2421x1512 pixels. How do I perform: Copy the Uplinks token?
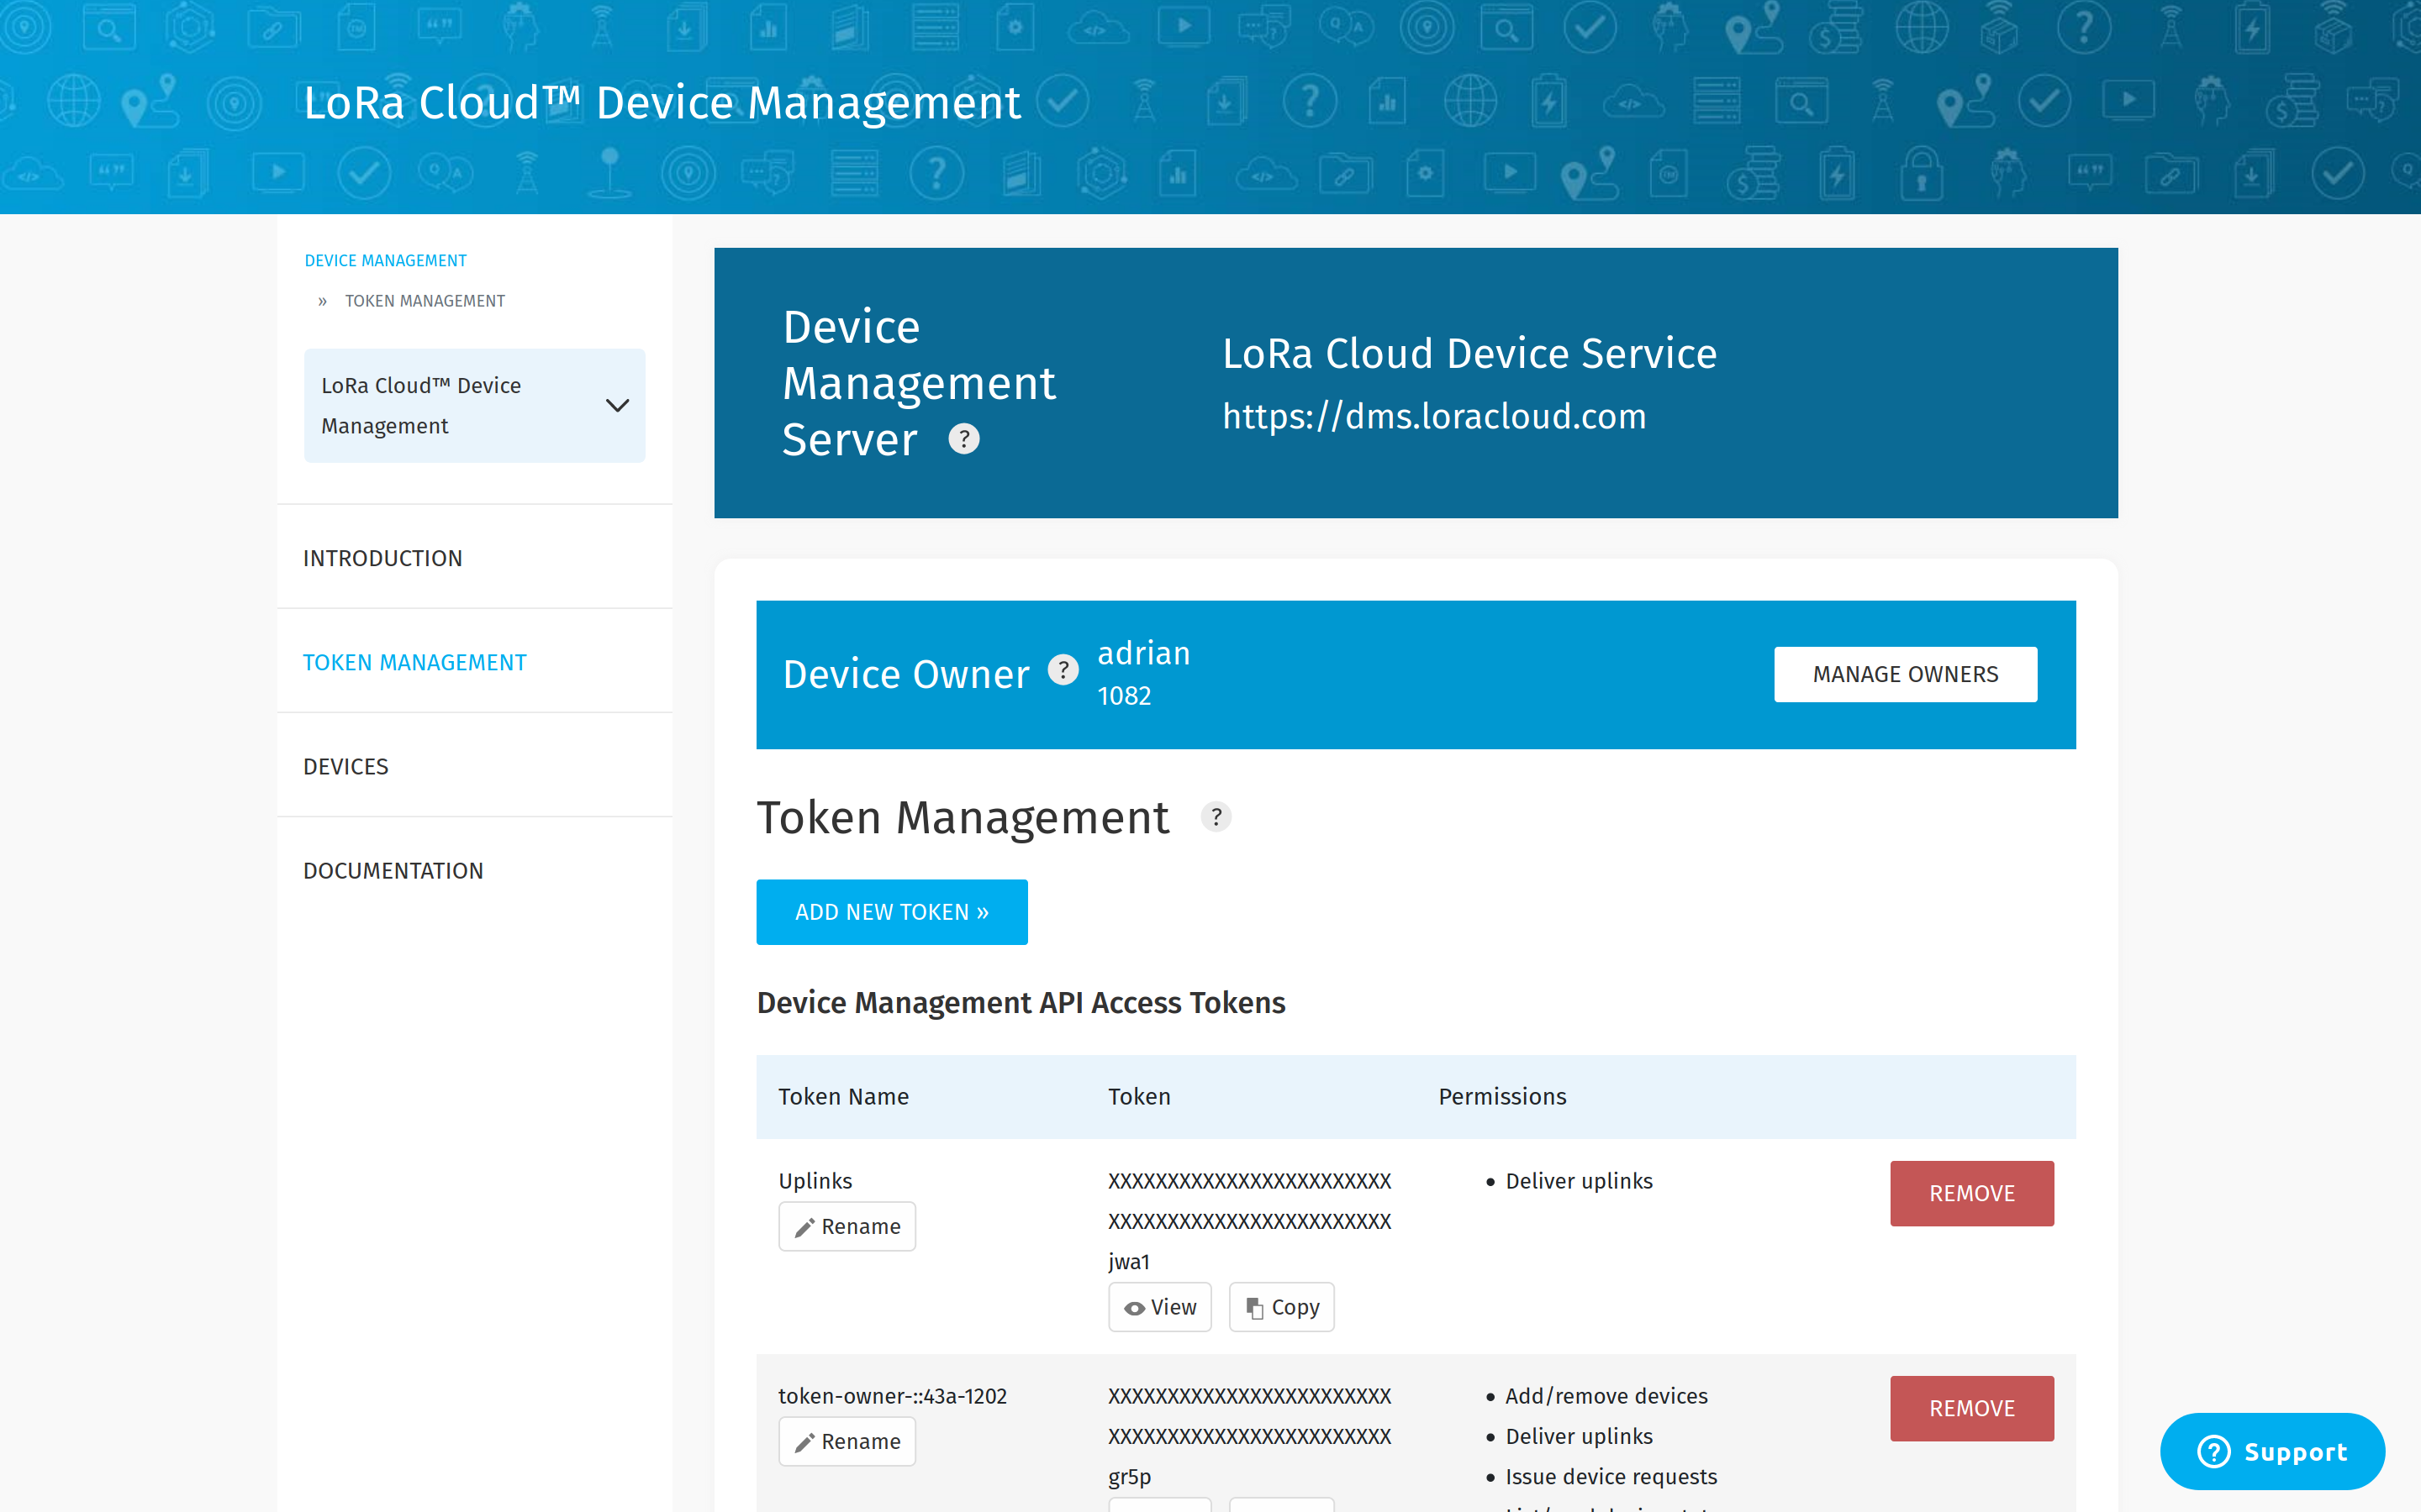[1281, 1307]
